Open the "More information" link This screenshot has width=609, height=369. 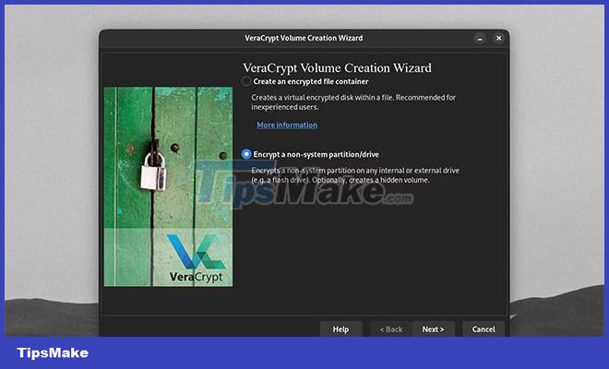coord(287,125)
